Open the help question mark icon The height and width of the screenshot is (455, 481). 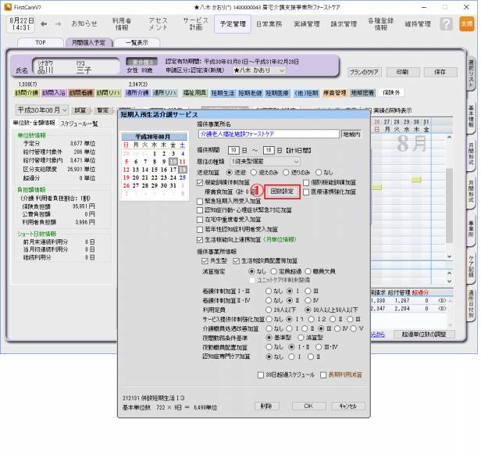446,23
